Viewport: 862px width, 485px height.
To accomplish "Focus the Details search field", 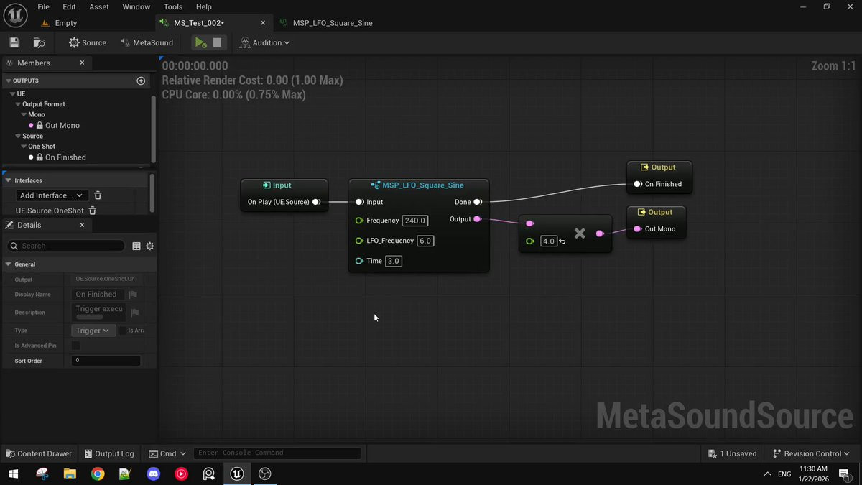I will 68,246.
